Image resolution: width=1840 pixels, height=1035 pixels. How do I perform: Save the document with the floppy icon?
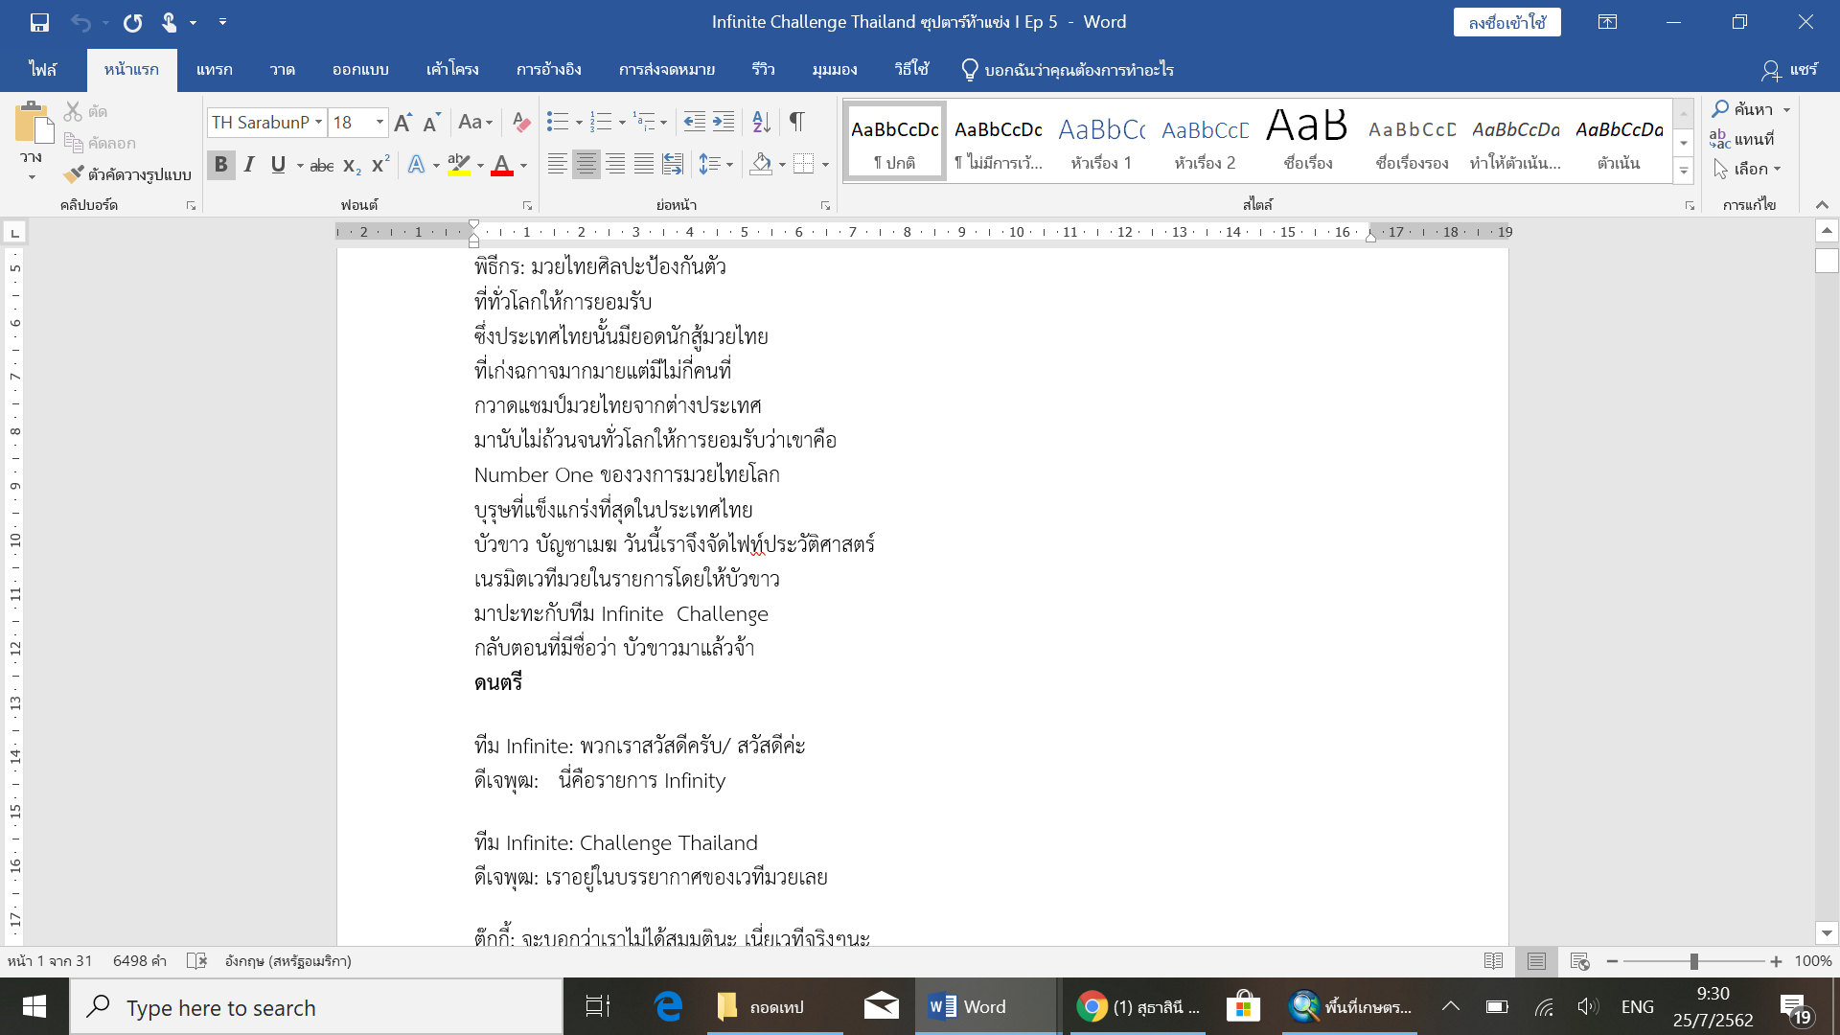[x=39, y=22]
